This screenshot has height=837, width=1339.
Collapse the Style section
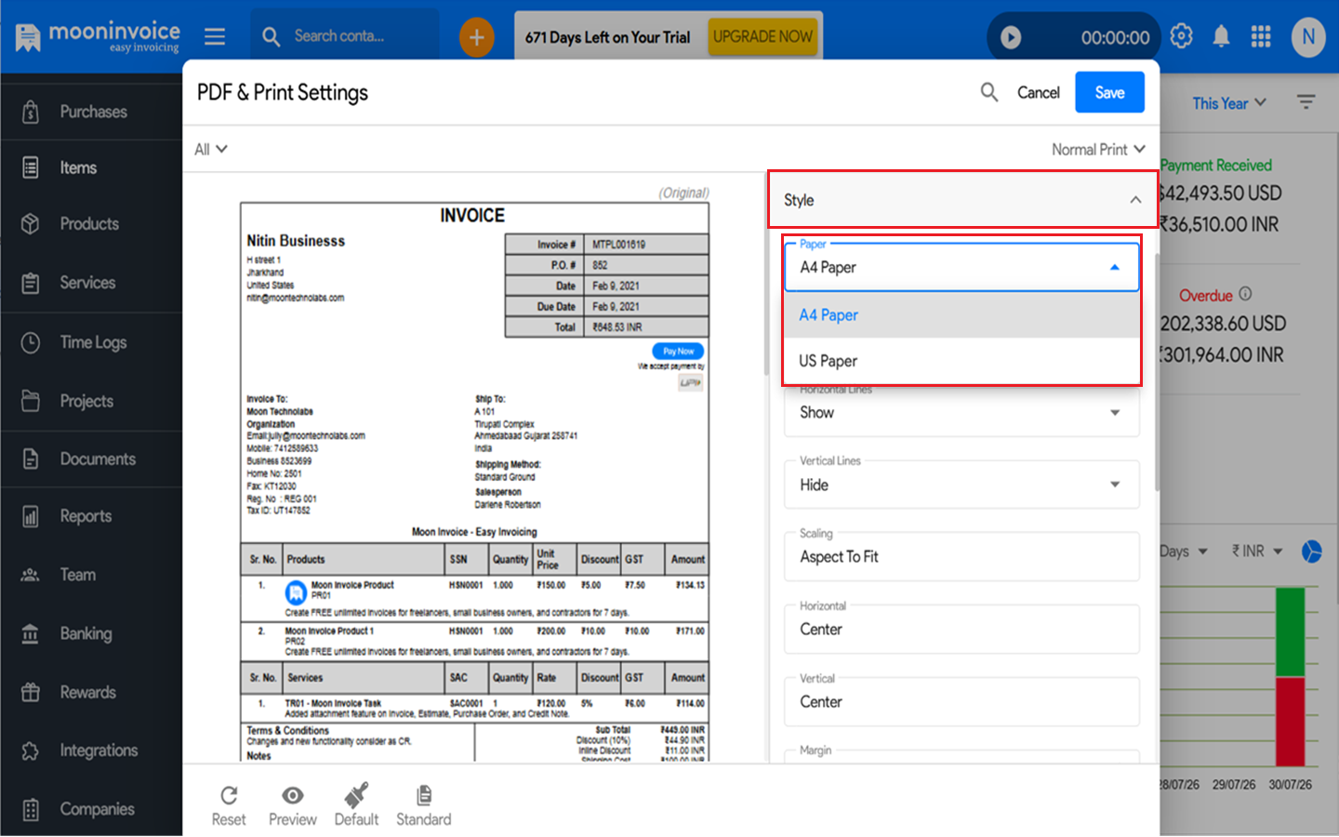[963, 200]
